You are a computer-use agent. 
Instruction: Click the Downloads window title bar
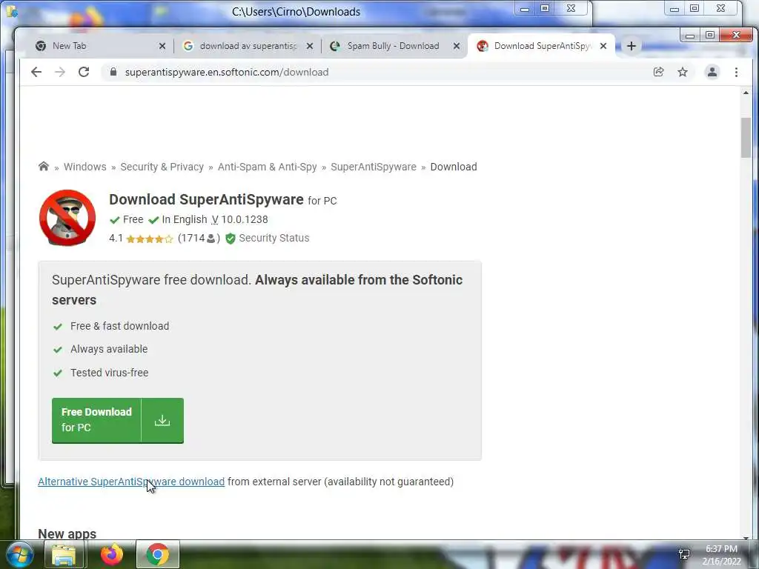point(296,12)
